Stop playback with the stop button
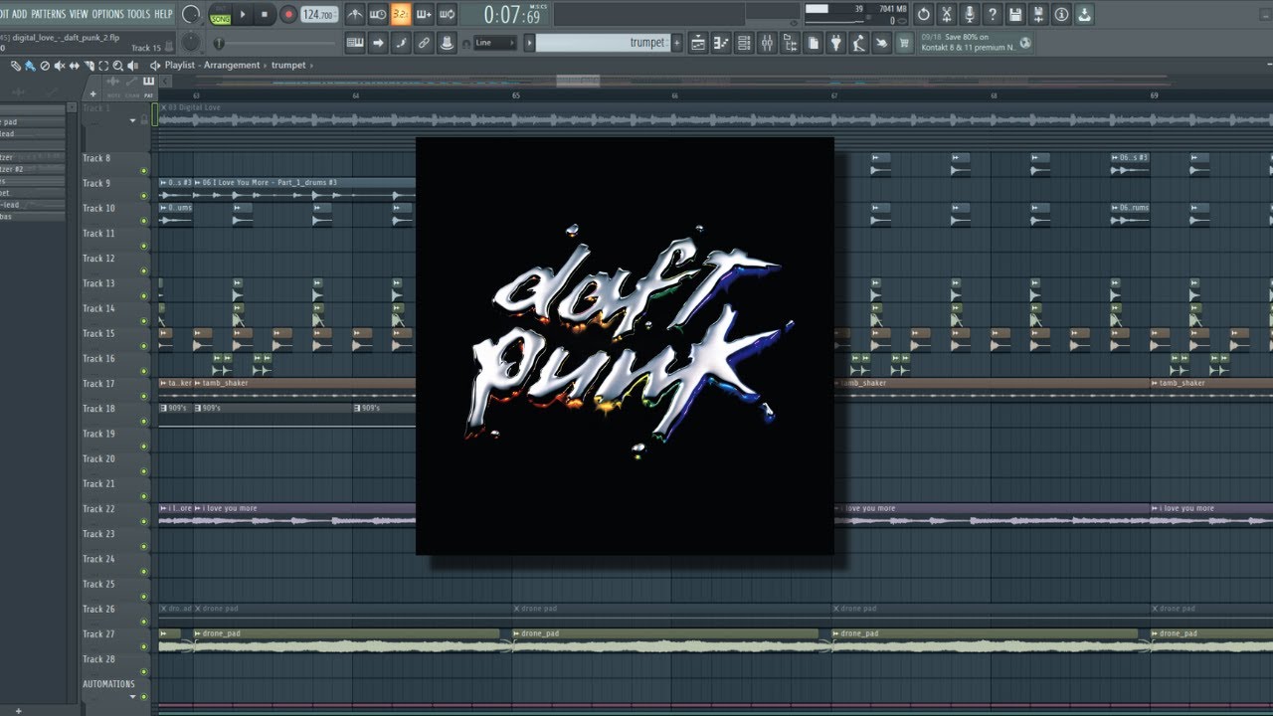 [x=265, y=14]
